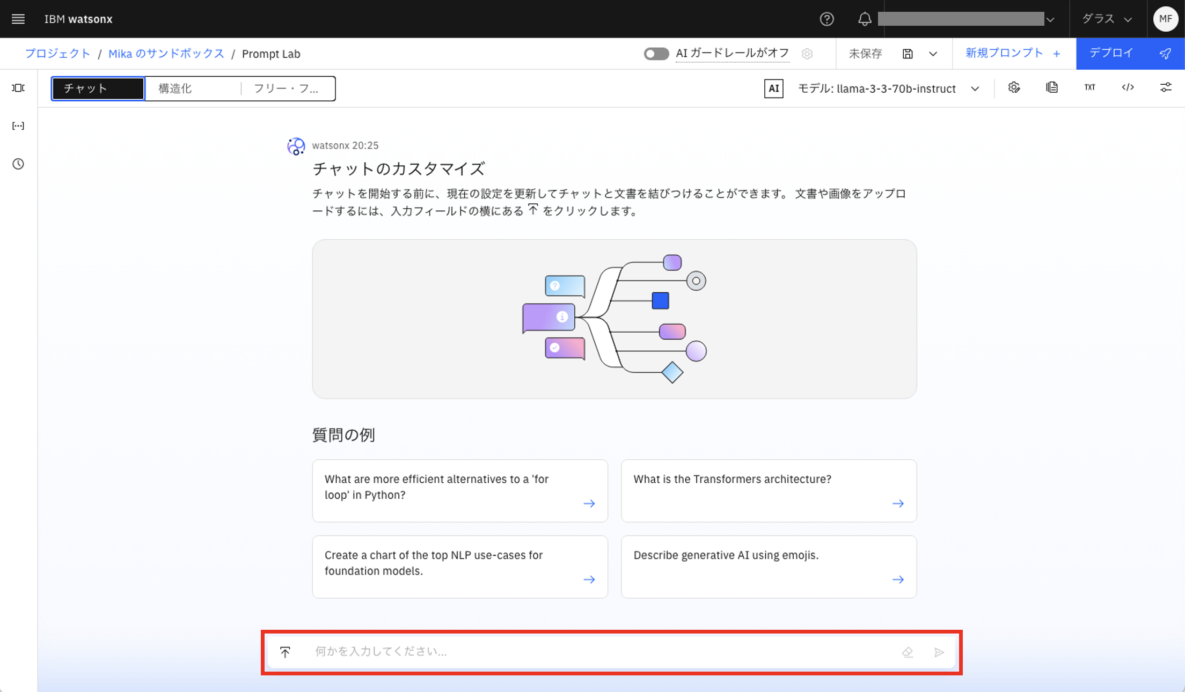Toggle the AI guardrails switch
This screenshot has width=1185, height=692.
tap(656, 54)
